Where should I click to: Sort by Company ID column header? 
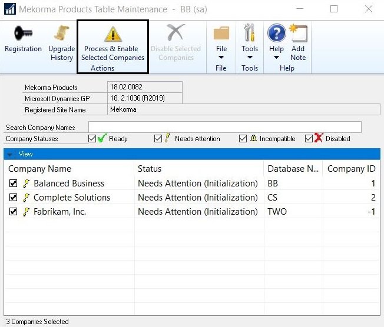pos(351,169)
